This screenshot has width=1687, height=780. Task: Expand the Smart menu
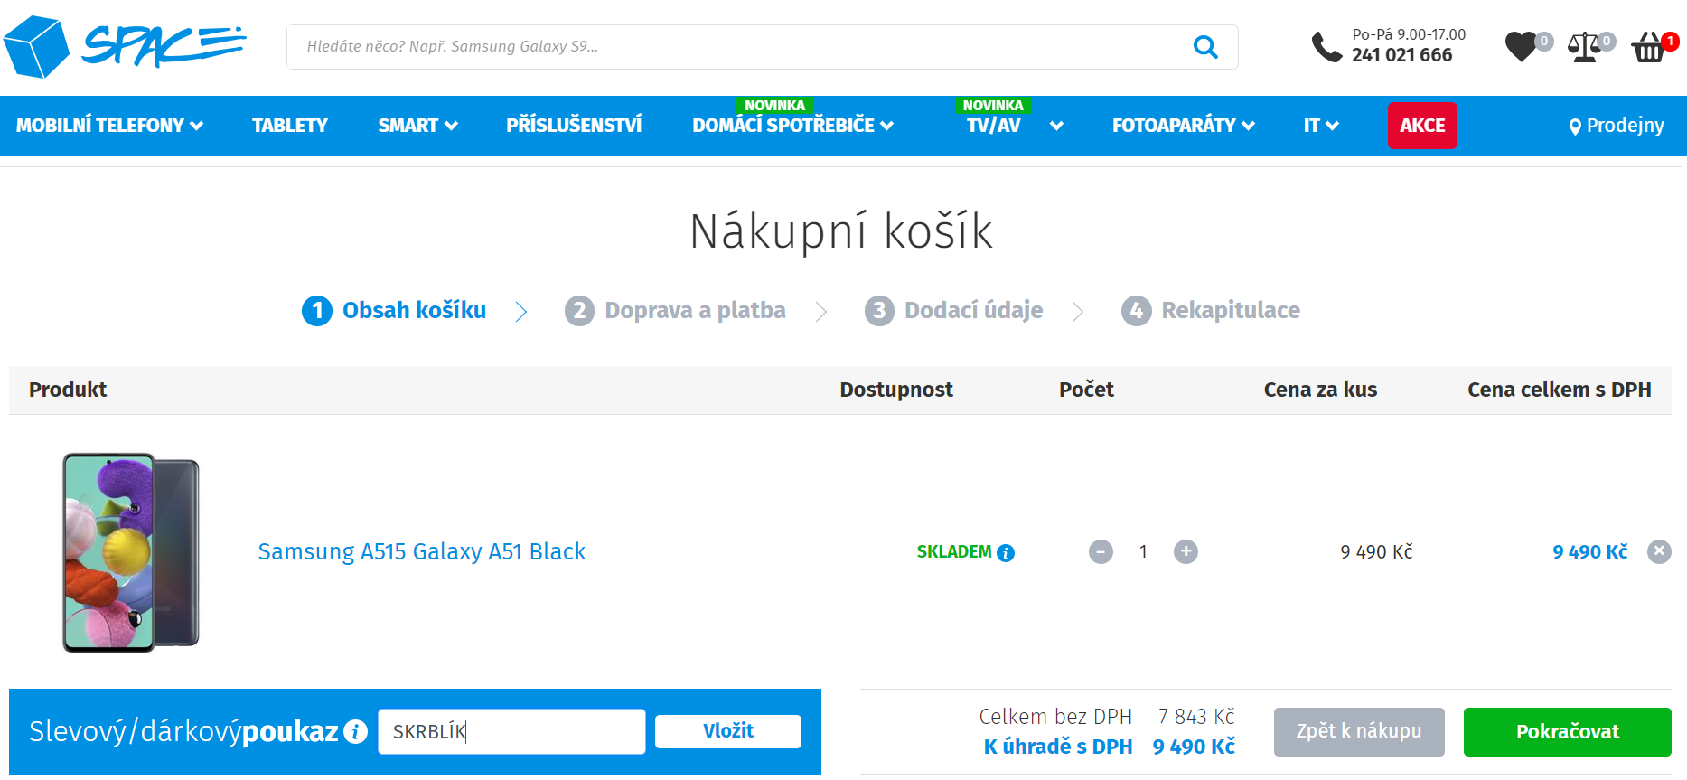click(x=417, y=126)
